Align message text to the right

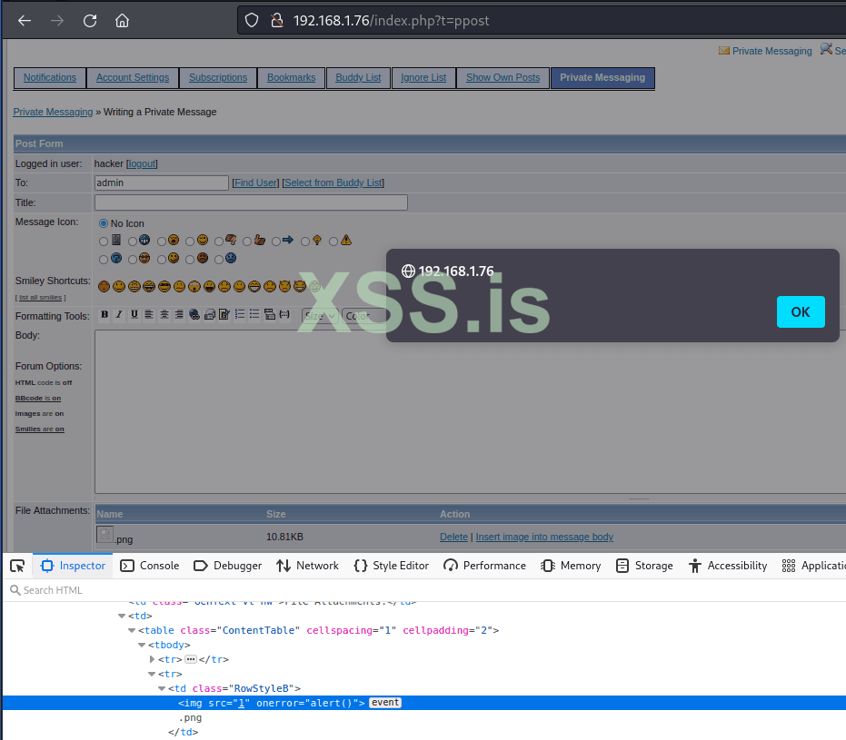pyautogui.click(x=179, y=315)
